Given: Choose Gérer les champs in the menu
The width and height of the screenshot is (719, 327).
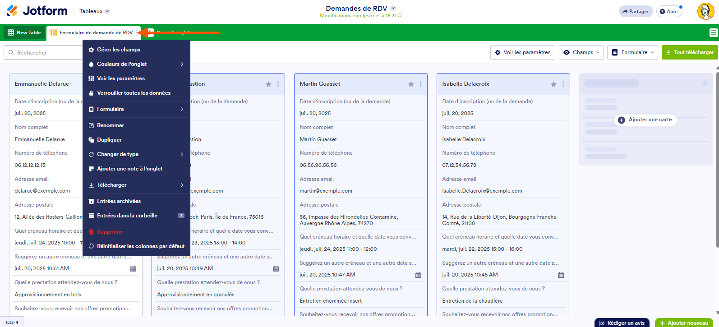Looking at the screenshot, I should (x=137, y=50).
